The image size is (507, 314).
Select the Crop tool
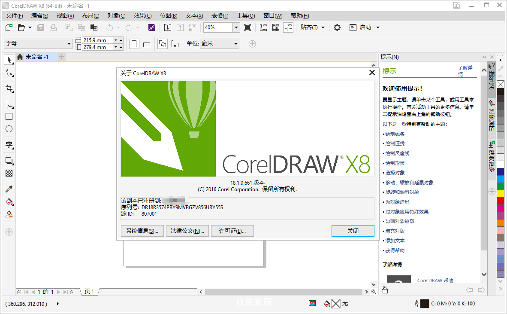coord(9,88)
